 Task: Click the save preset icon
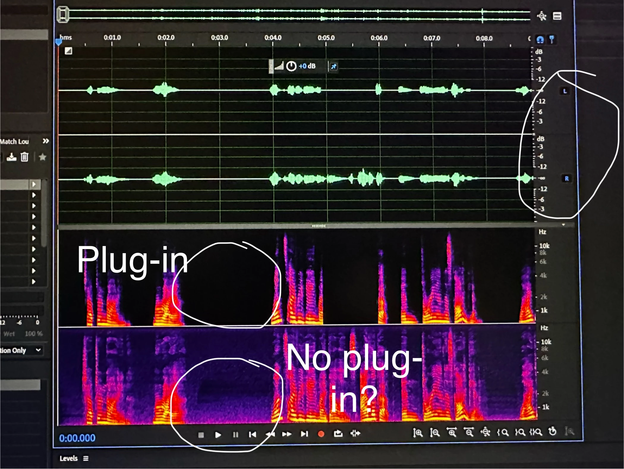click(x=11, y=157)
